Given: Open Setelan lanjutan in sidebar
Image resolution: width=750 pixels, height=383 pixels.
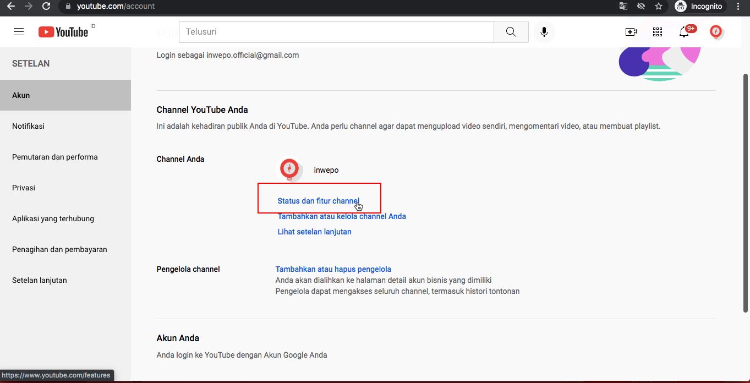Looking at the screenshot, I should 65,280.
